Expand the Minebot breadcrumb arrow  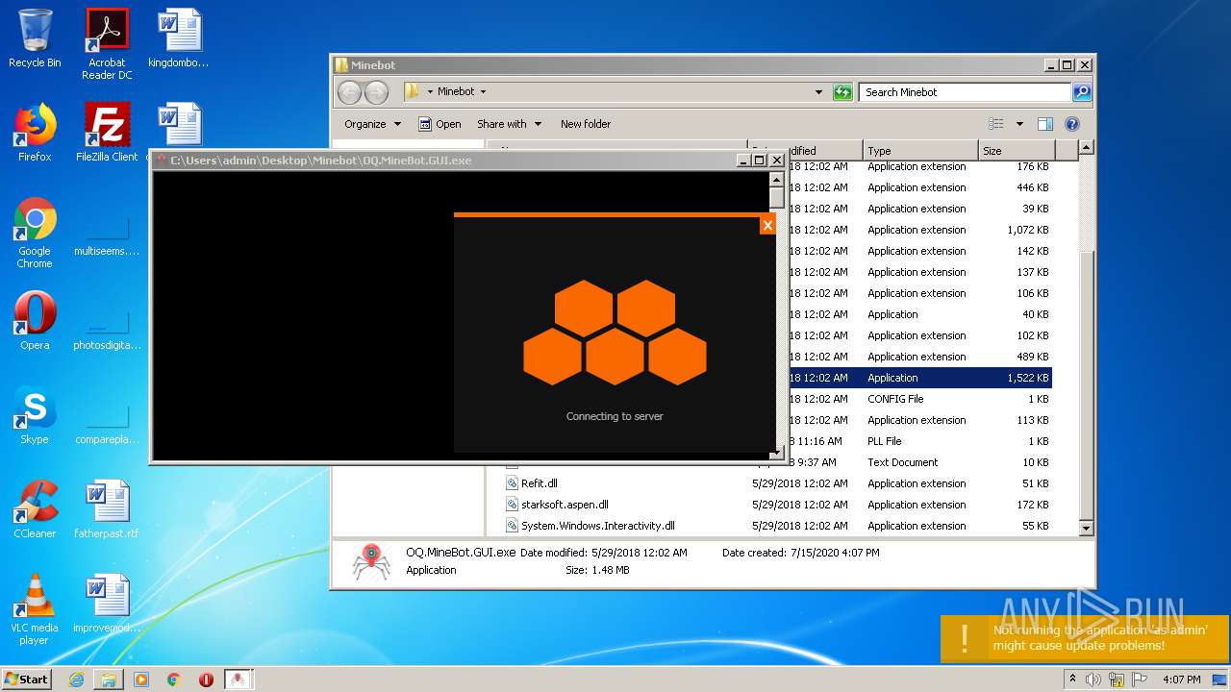pos(483,92)
